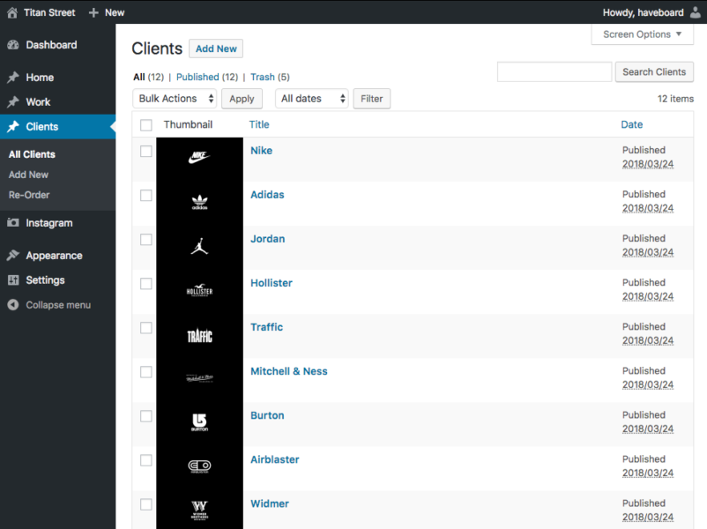Check the Jordan row checkbox
707x529 pixels.
pos(146,240)
